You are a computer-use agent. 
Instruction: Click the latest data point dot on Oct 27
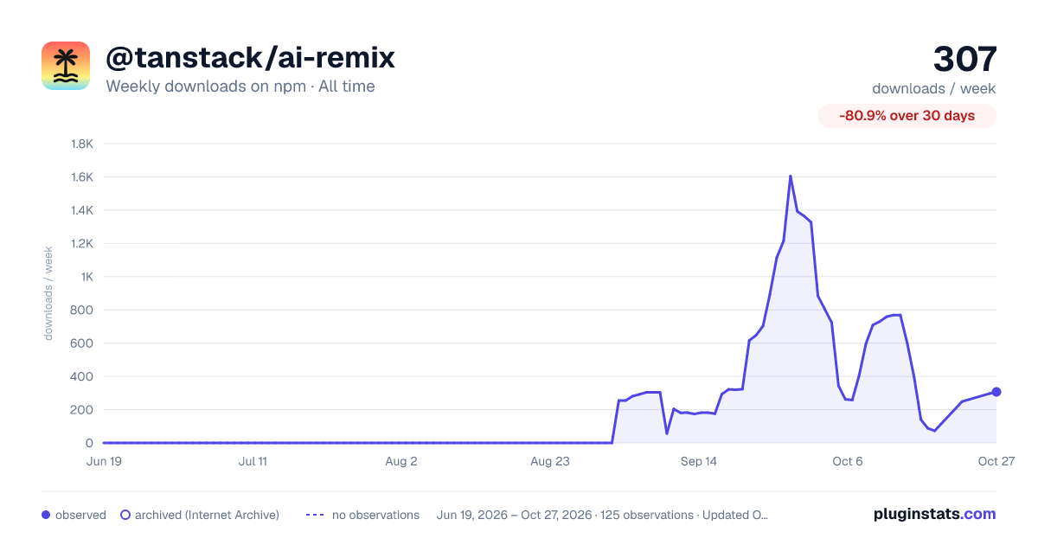[996, 392]
